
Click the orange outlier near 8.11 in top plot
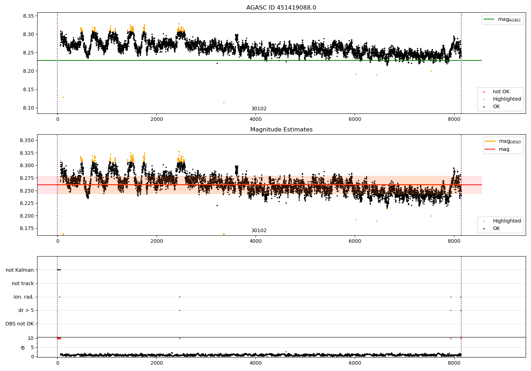[x=224, y=102]
